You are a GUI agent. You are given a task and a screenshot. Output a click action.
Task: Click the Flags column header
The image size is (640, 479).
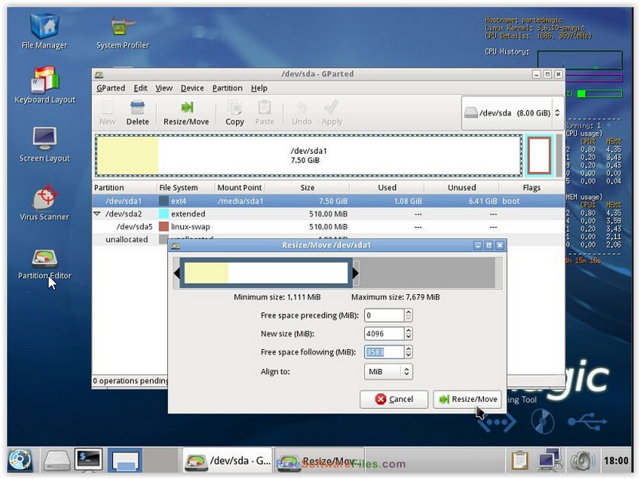pyautogui.click(x=532, y=187)
